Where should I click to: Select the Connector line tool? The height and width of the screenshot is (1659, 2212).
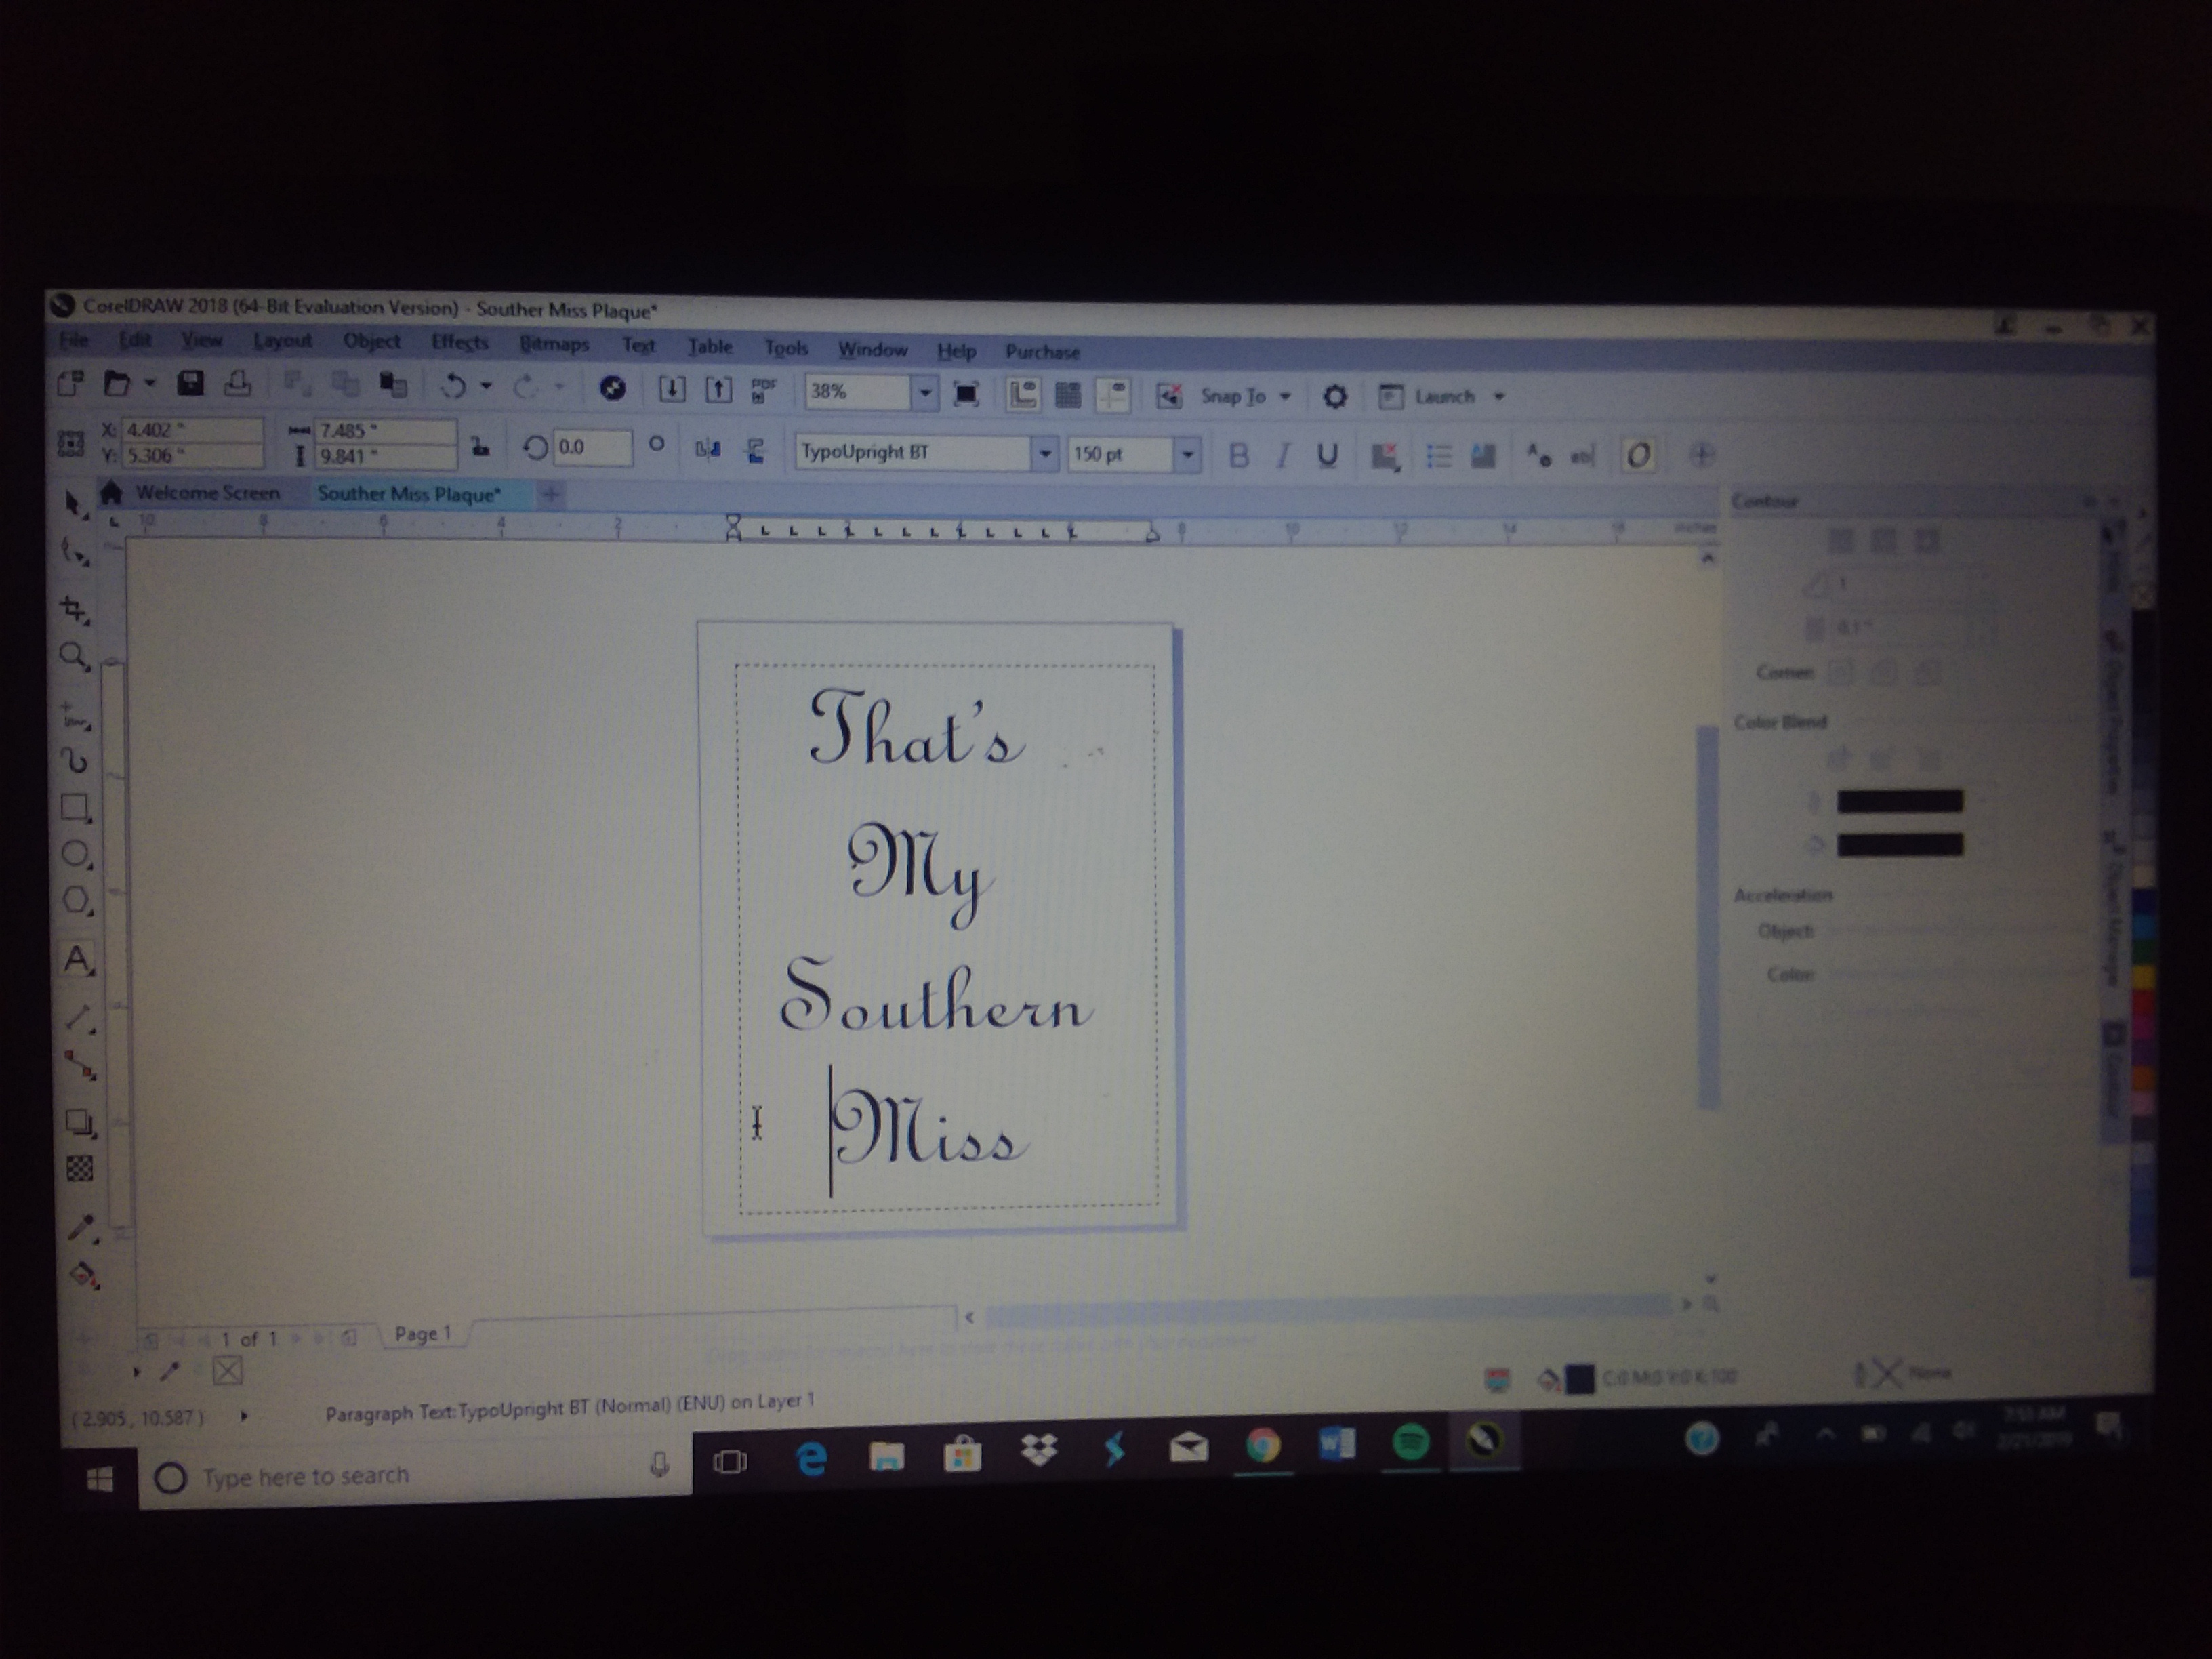tap(80, 1065)
